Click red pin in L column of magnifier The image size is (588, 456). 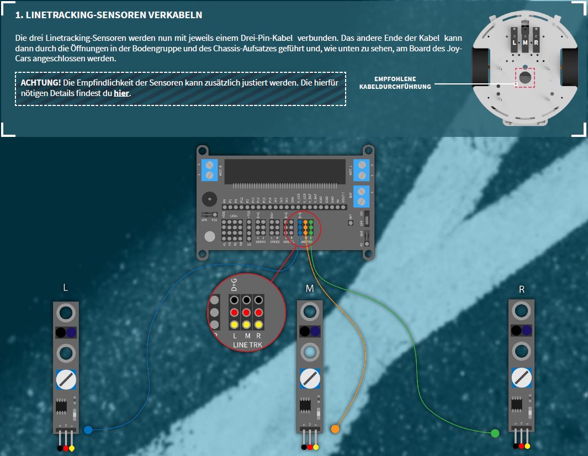[235, 312]
